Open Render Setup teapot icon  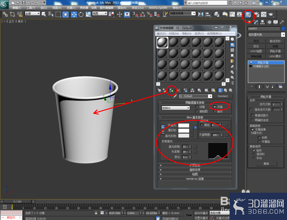[257, 14]
